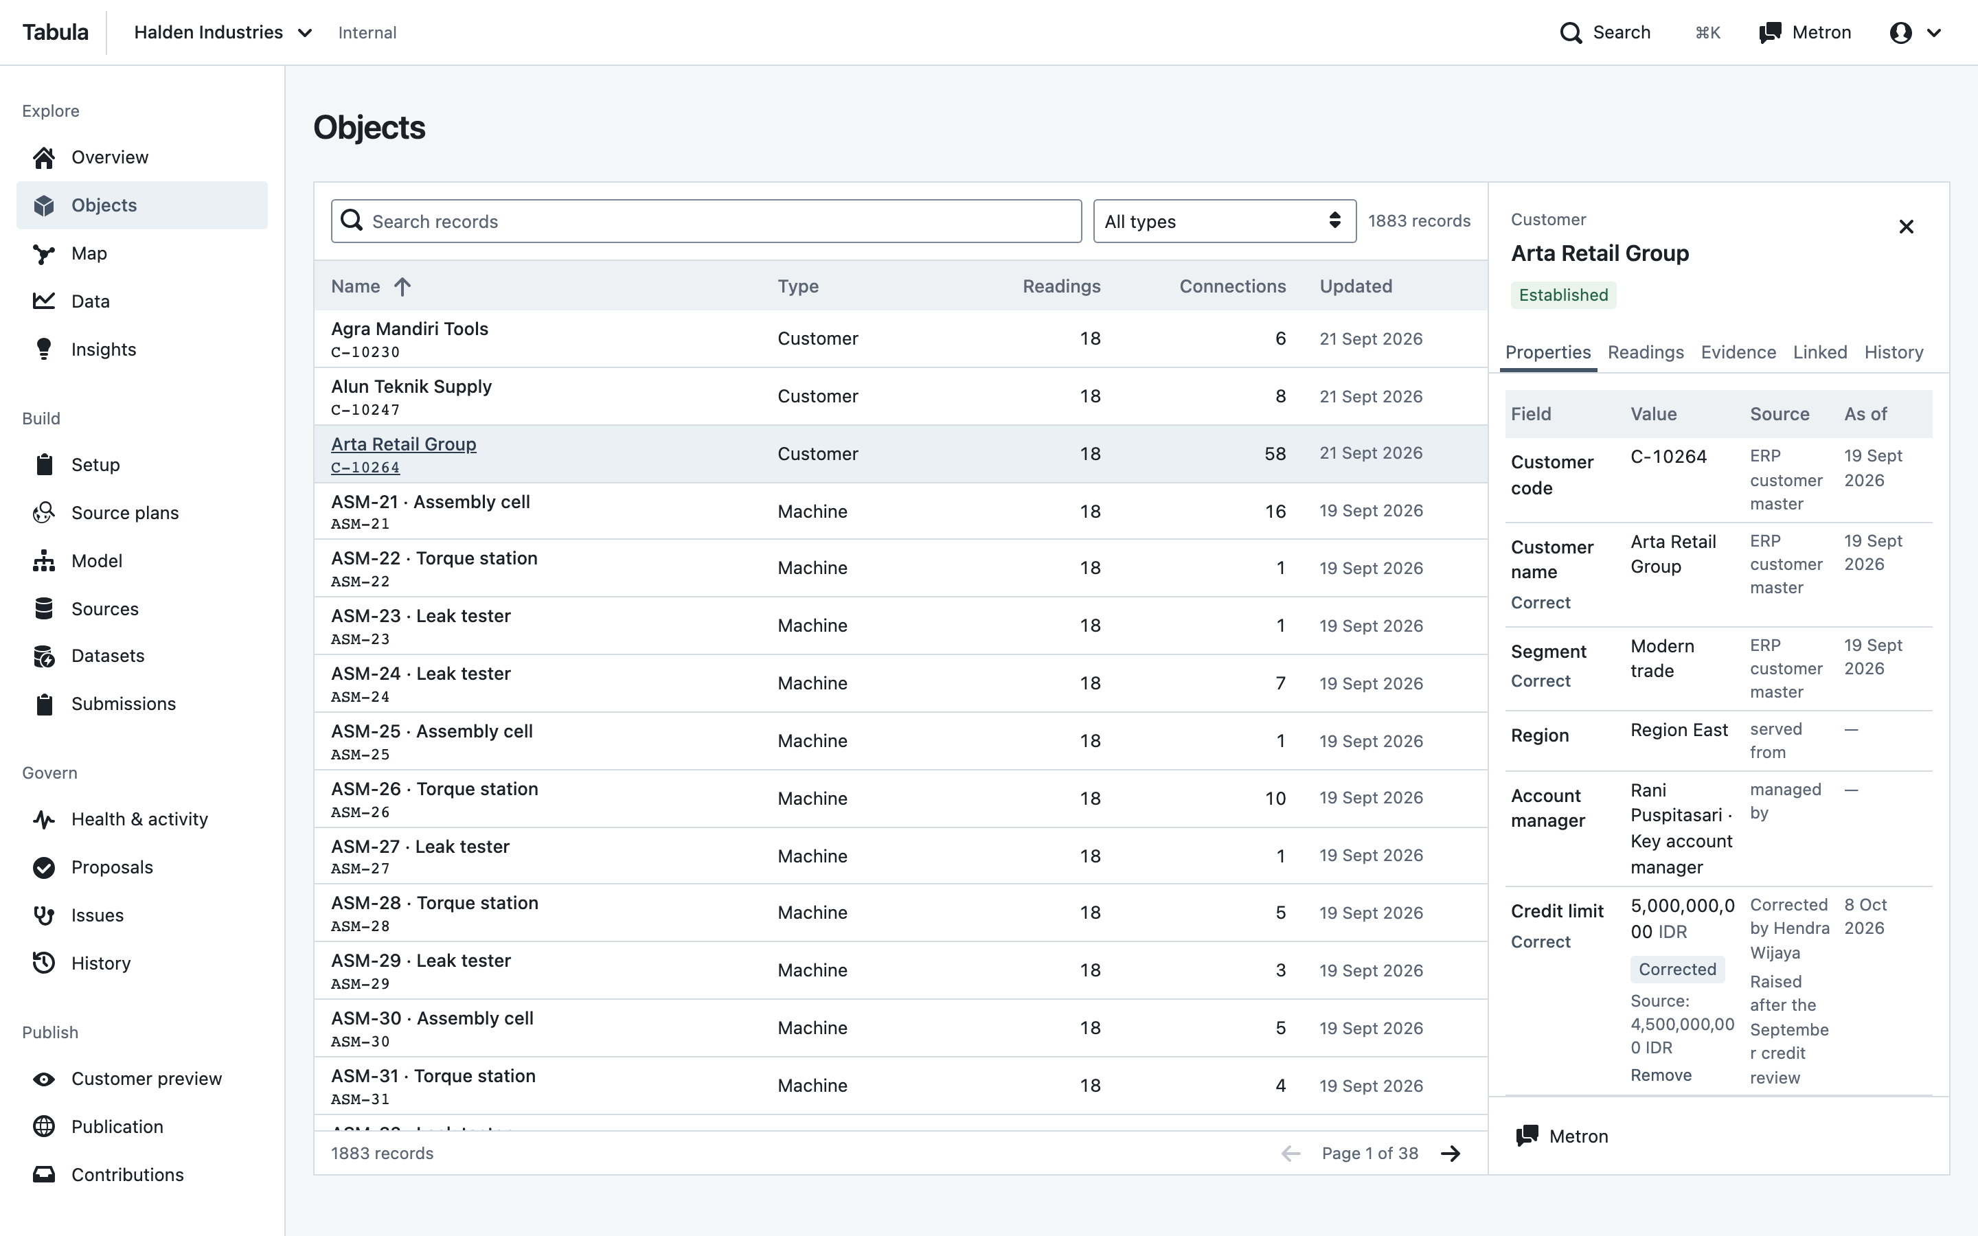Switch to the Readings tab
Viewport: 1978px width, 1236px height.
coord(1646,352)
